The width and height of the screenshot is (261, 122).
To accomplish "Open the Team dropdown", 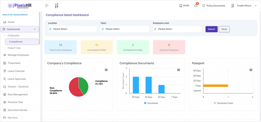I will point(125,29).
